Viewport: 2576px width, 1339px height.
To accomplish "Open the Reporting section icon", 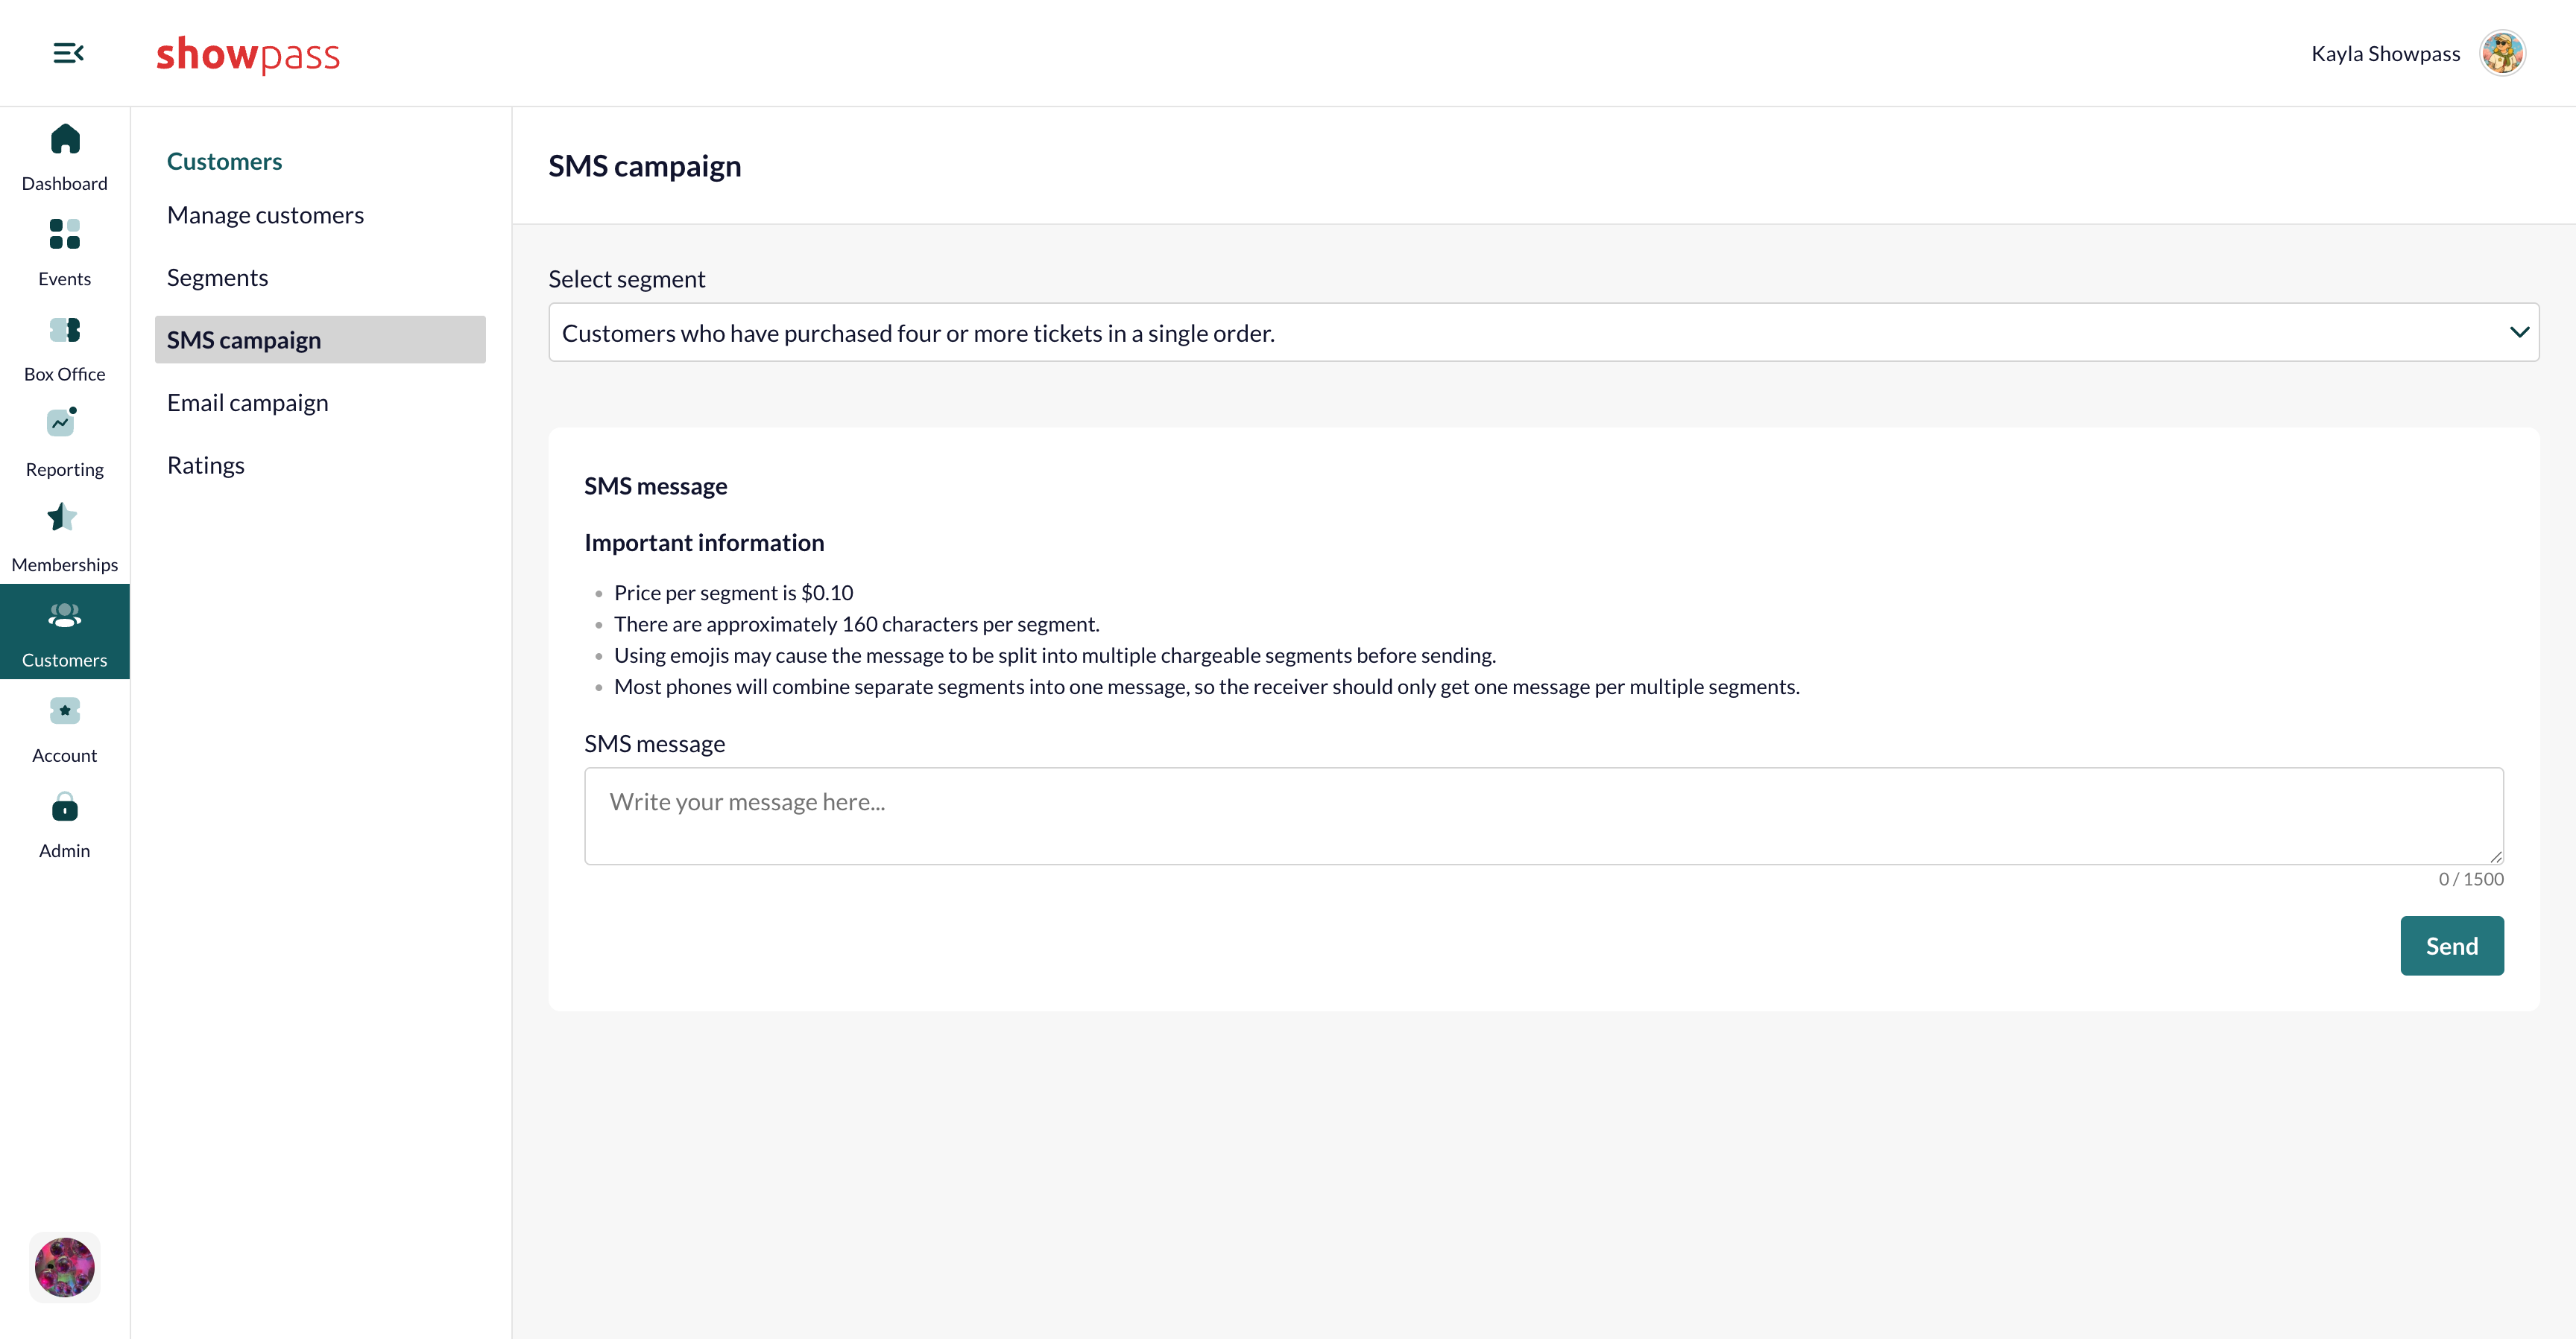I will tap(63, 424).
